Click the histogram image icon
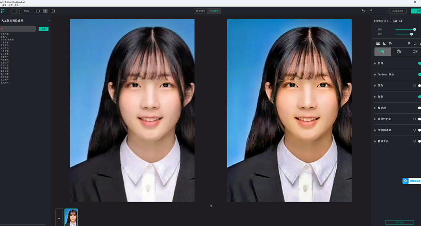This screenshot has width=421, height=226. pyautogui.click(x=378, y=44)
